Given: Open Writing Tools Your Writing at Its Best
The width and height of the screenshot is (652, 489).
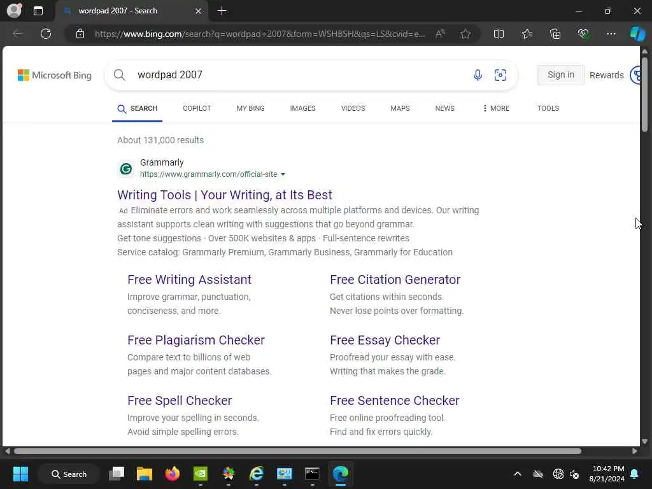Looking at the screenshot, I should (x=225, y=195).
